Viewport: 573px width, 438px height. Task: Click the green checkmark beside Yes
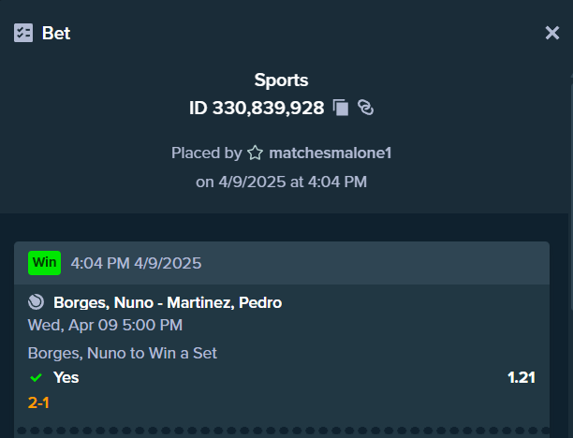pyautogui.click(x=36, y=378)
